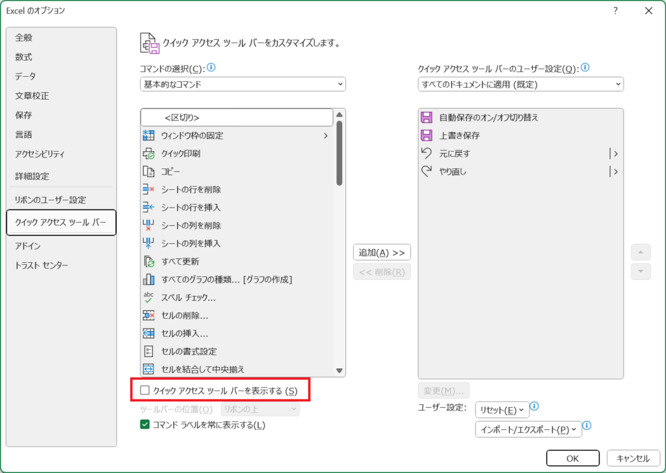Select 上書き保存 in the toolbar list
666x473 pixels.
pyautogui.click(x=521, y=135)
